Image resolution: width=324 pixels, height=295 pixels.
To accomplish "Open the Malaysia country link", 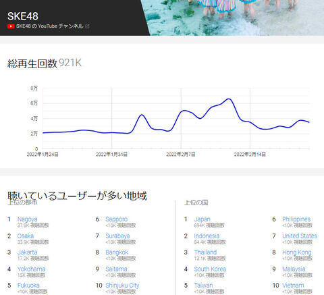I will click(294, 269).
